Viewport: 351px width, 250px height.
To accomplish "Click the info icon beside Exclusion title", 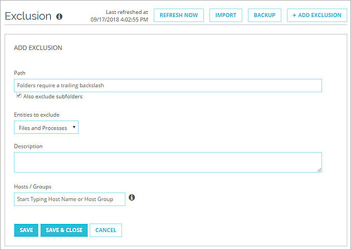I will (x=60, y=17).
